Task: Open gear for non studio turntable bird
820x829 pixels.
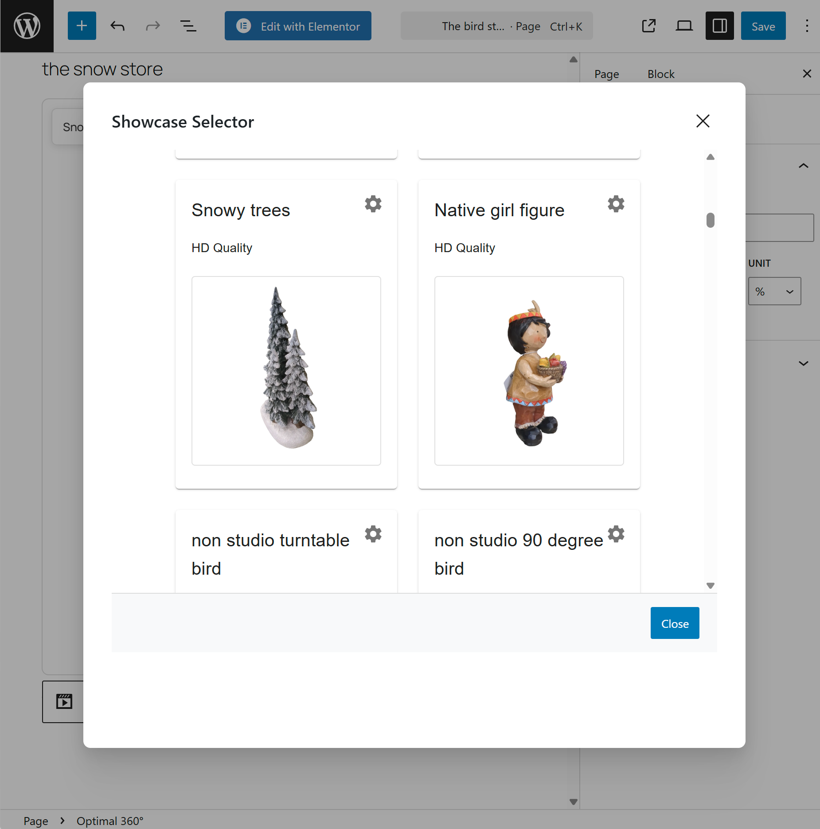Action: click(x=373, y=534)
